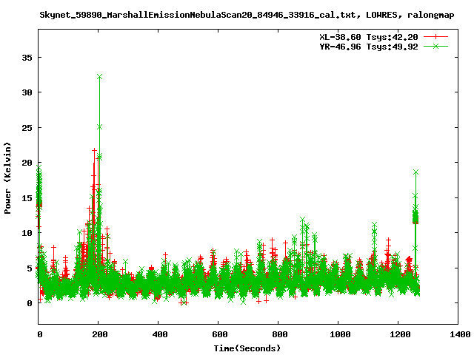This screenshot has height=355, width=474.
Task: Click the Power (Kelvin) y-axis label
Action: click(x=7, y=178)
